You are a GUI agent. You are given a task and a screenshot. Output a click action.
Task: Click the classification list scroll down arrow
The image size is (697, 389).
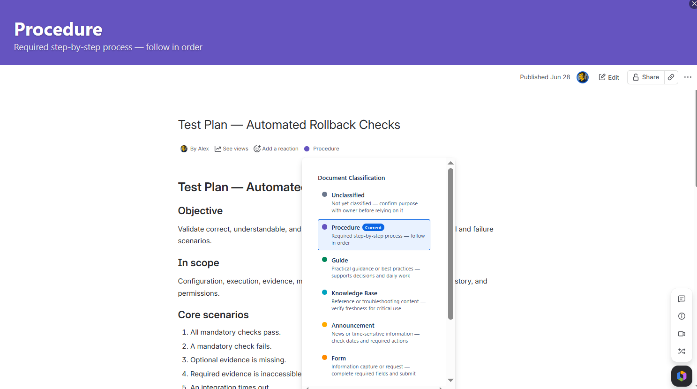pyautogui.click(x=450, y=380)
